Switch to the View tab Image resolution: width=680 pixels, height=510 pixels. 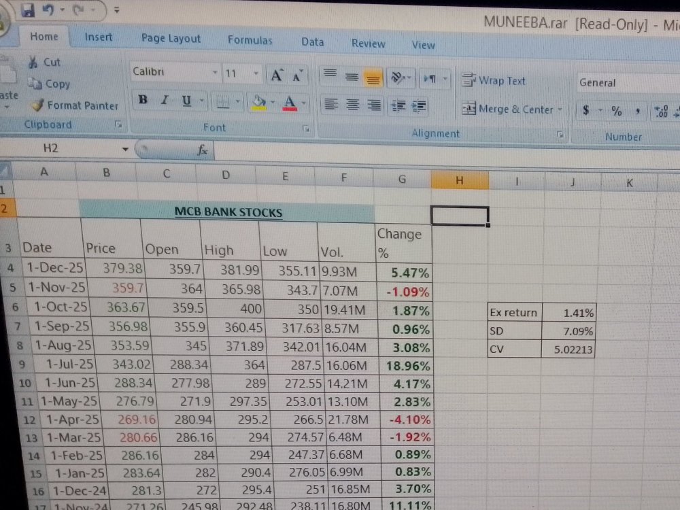423,45
